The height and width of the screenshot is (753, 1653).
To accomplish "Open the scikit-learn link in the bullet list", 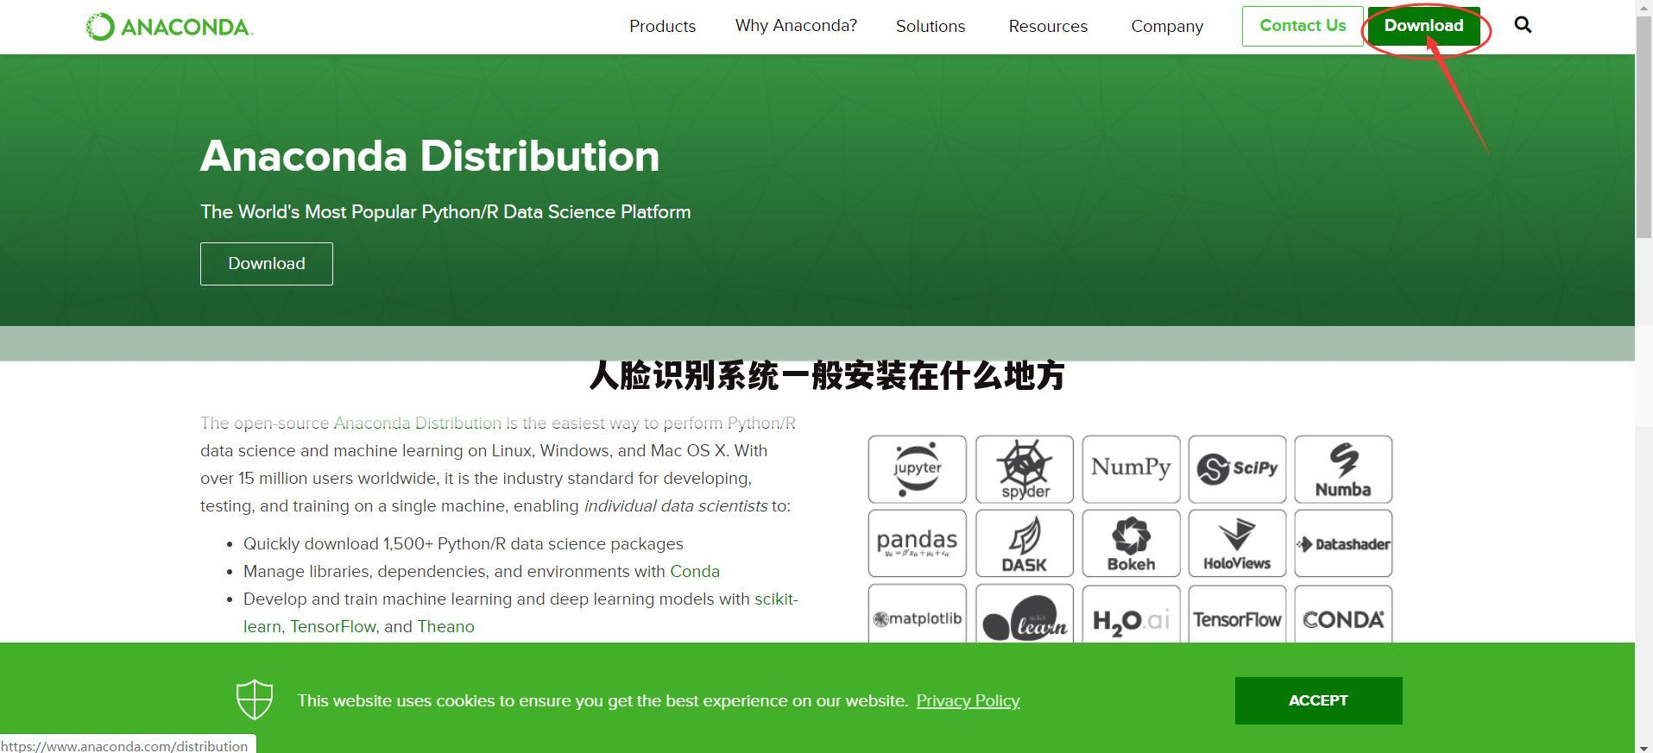I will click(x=776, y=599).
